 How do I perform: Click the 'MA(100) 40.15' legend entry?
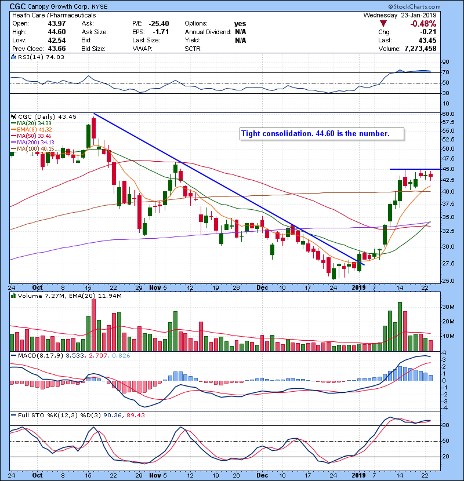point(35,148)
